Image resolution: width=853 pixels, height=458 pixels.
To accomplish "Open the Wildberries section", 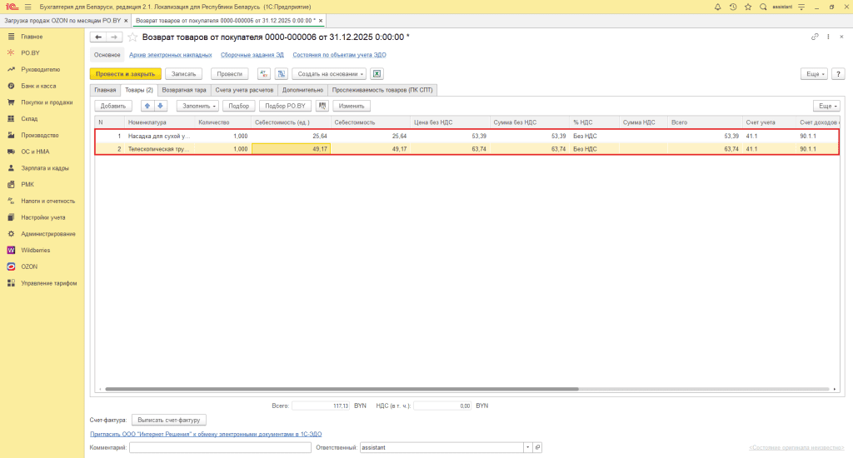I will pos(35,250).
